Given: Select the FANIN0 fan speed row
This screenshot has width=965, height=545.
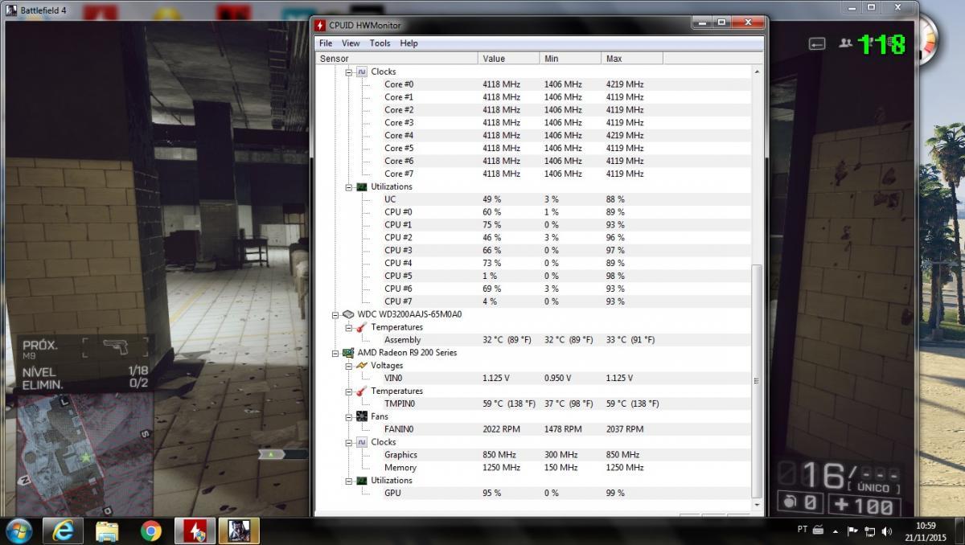Looking at the screenshot, I should [x=534, y=429].
